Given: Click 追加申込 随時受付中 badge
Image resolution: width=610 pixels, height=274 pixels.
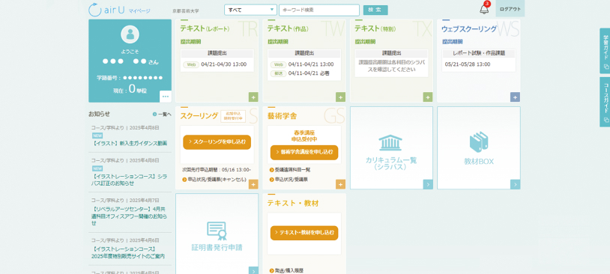Looking at the screenshot, I should 233,116.
